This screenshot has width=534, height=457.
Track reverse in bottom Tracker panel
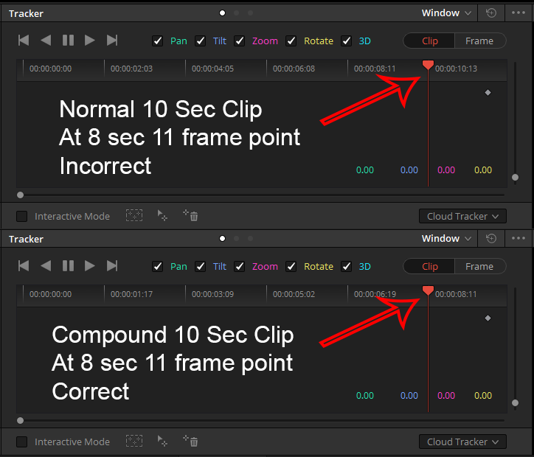(x=46, y=266)
